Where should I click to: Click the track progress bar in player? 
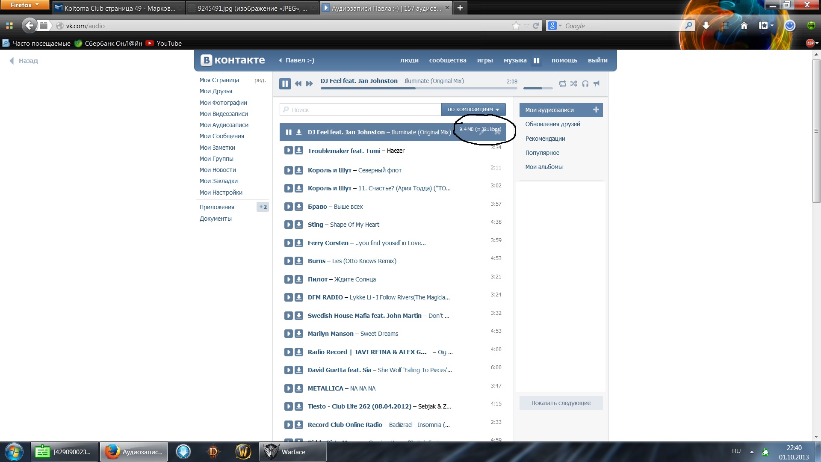419,88
